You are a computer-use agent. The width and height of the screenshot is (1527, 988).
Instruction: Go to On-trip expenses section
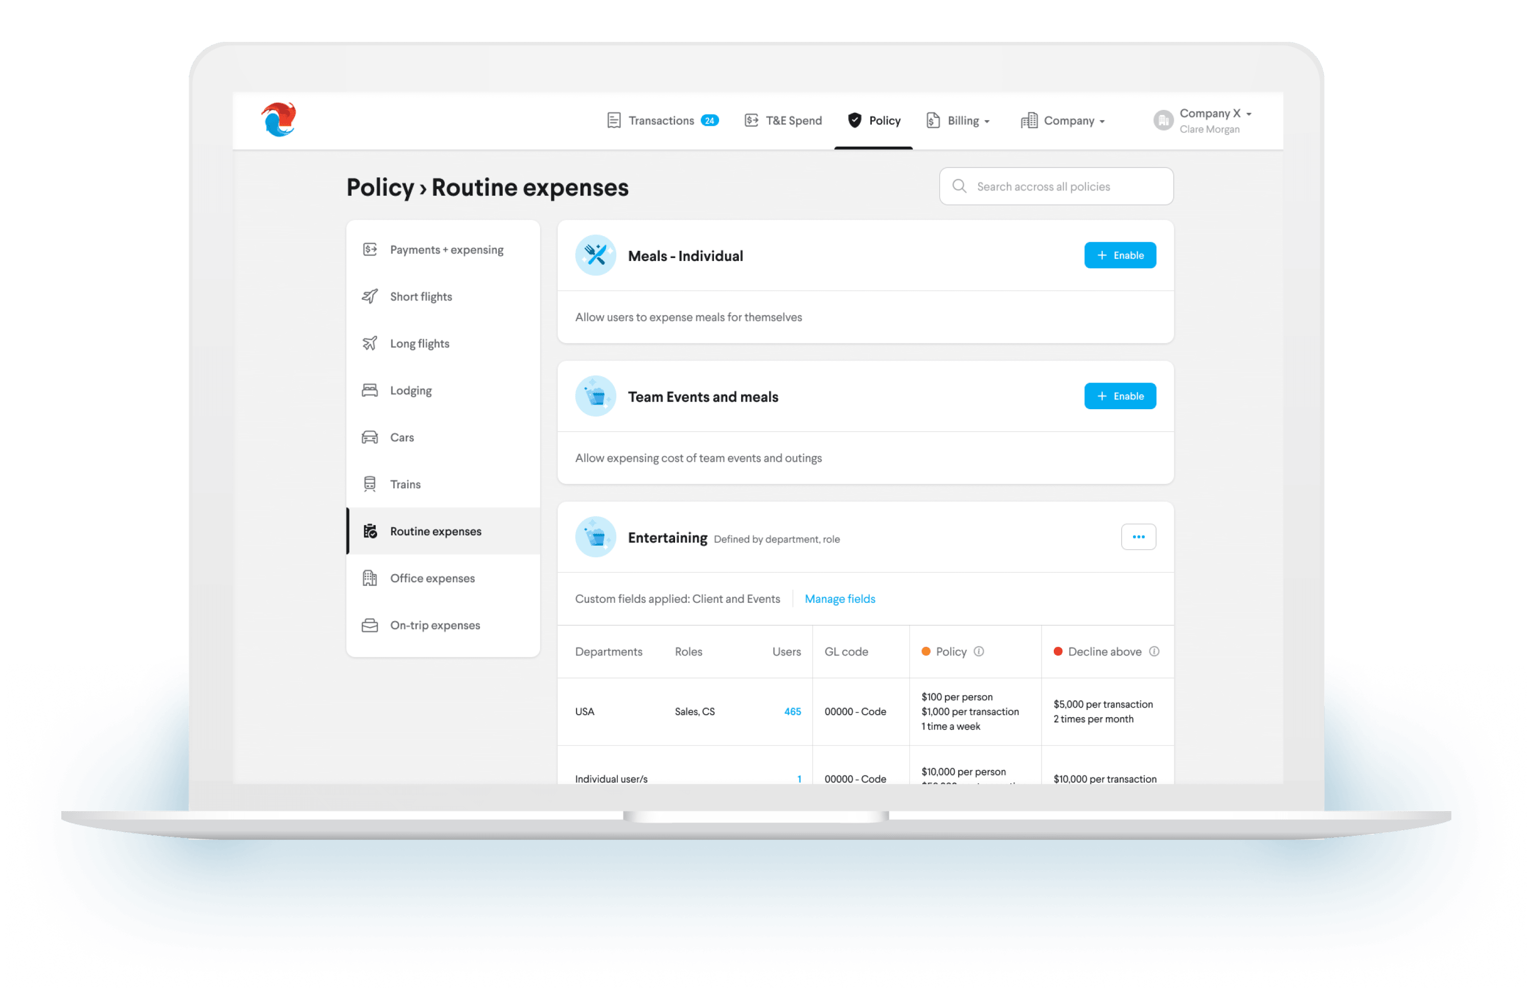(x=443, y=625)
